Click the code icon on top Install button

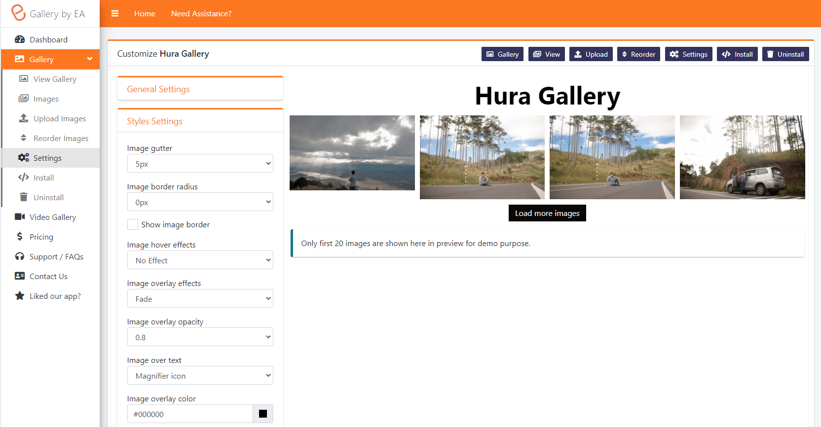click(x=726, y=54)
